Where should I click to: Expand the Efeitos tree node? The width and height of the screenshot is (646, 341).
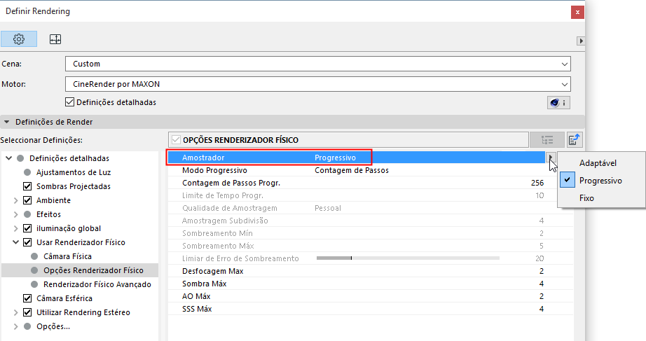point(15,214)
